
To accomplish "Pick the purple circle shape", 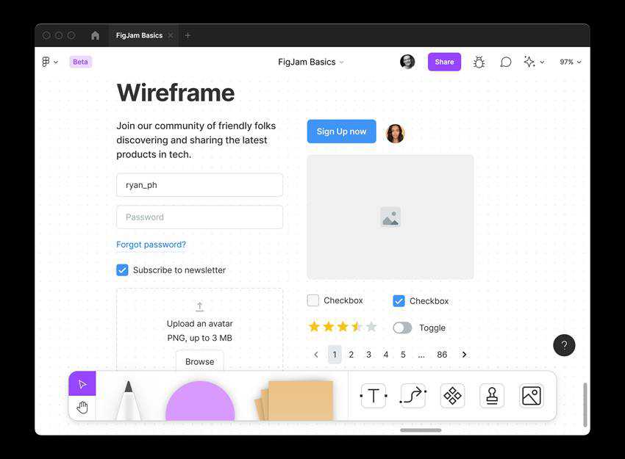I will 200,403.
